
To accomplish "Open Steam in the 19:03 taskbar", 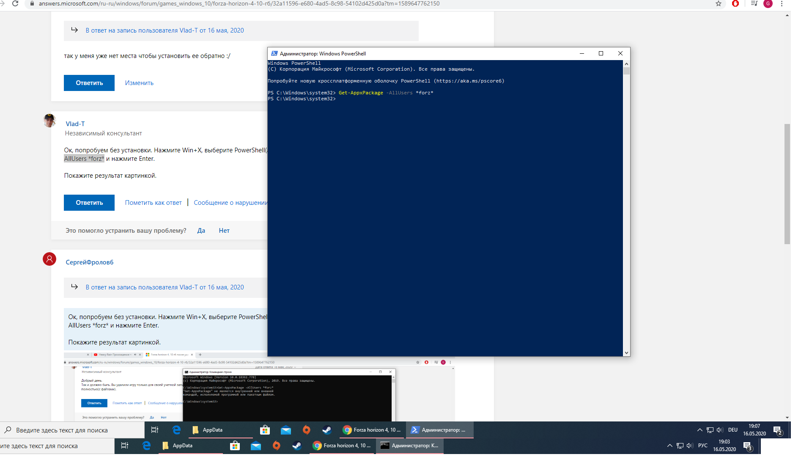I will tap(297, 446).
